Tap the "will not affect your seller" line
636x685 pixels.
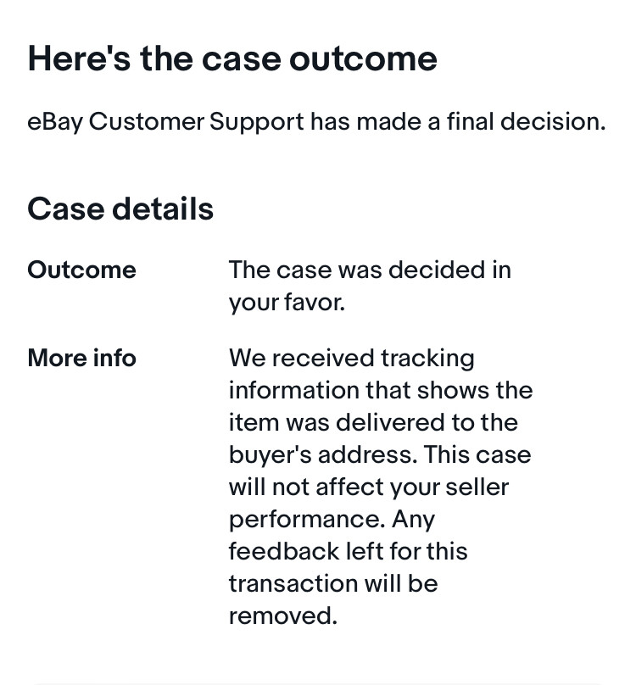[369, 487]
